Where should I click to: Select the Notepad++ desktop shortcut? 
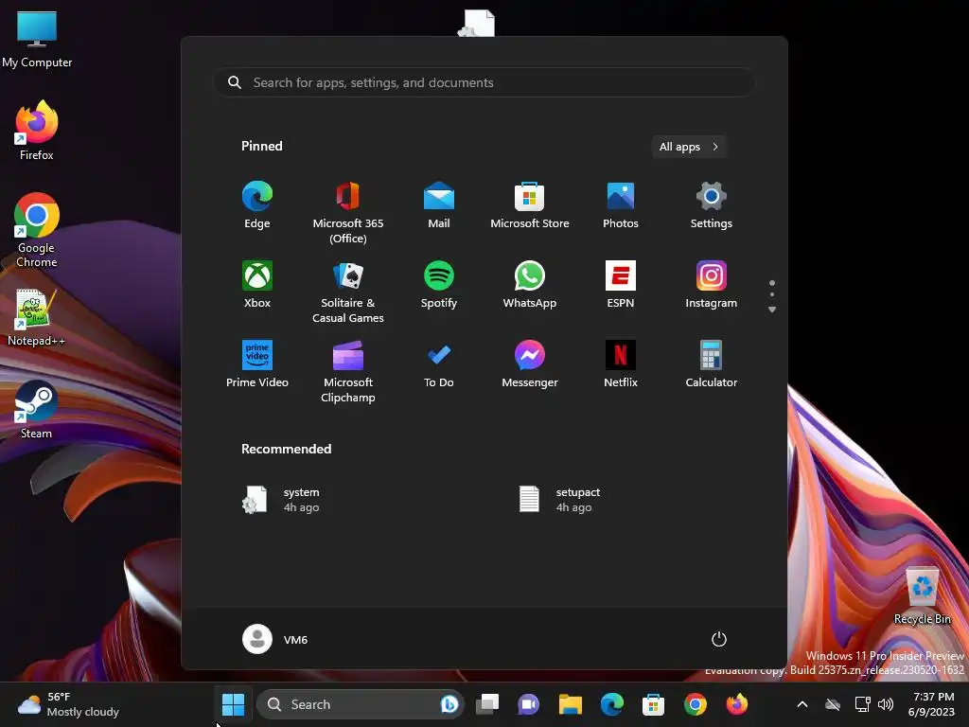(37, 317)
